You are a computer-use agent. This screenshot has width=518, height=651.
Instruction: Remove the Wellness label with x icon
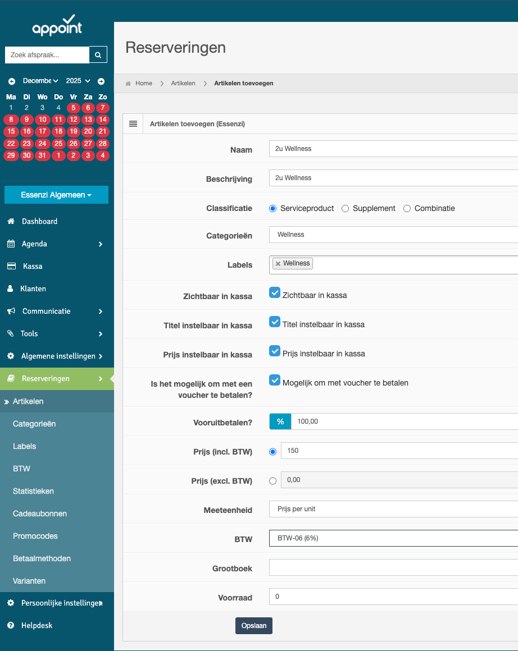[x=278, y=264]
